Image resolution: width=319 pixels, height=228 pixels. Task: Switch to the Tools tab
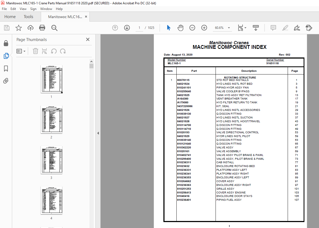(28, 17)
